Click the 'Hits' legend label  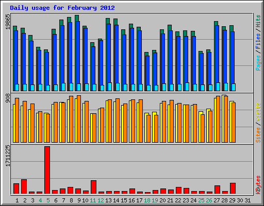click(258, 21)
